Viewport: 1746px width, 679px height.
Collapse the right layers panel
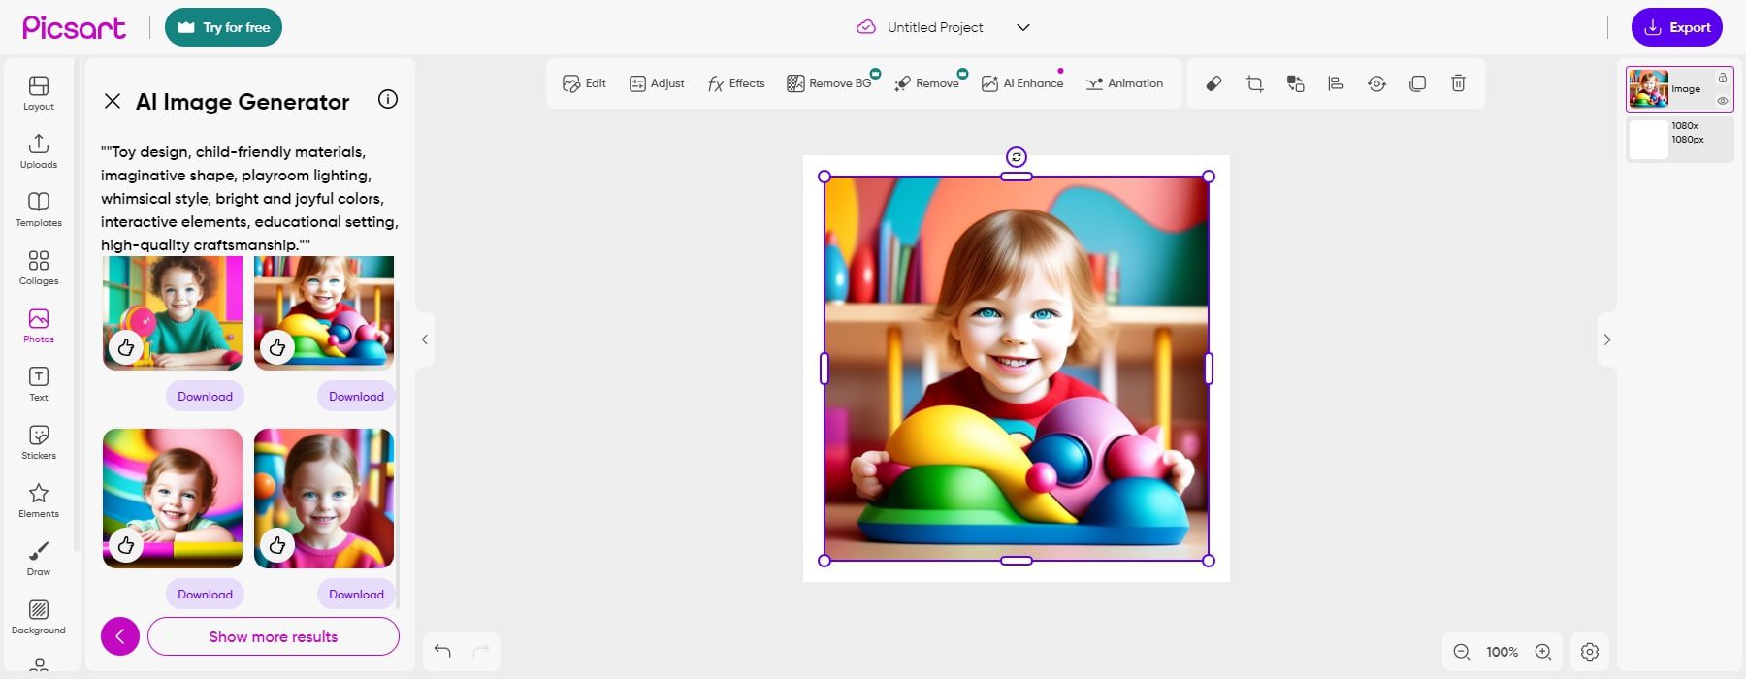pyautogui.click(x=1606, y=339)
